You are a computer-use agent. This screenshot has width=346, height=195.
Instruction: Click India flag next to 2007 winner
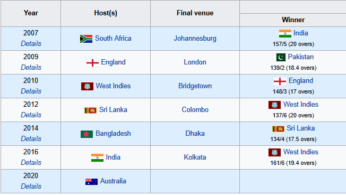285,34
